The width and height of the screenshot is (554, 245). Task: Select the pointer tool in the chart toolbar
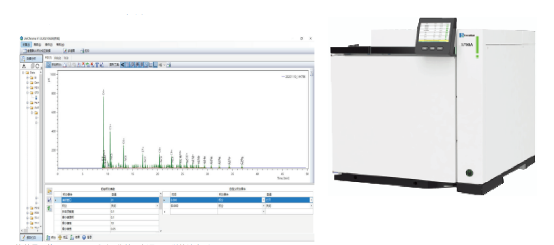tap(48, 65)
